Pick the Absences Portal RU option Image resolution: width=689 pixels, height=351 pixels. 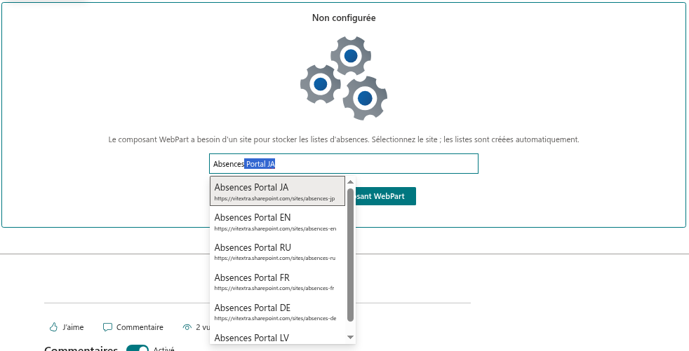tap(277, 252)
